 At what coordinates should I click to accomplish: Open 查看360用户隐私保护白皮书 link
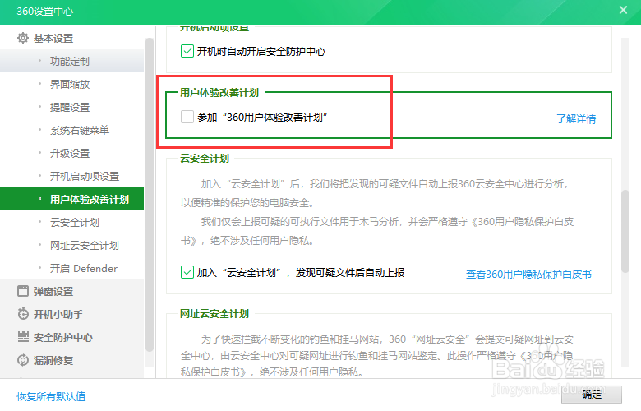click(x=528, y=274)
